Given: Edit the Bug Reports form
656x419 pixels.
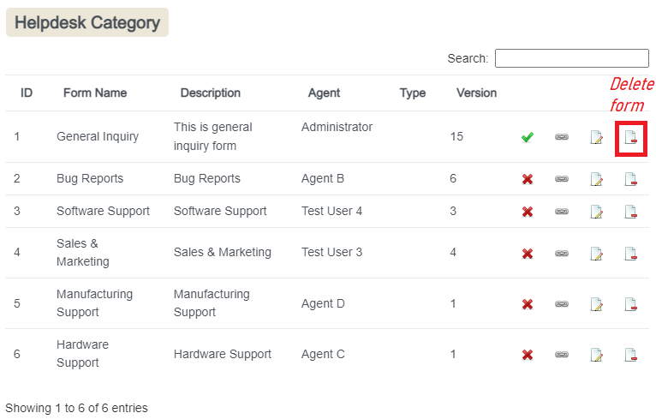Looking at the screenshot, I should pyautogui.click(x=596, y=179).
